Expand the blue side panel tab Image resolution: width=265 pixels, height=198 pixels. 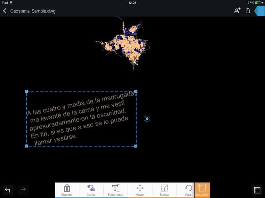coord(260,11)
